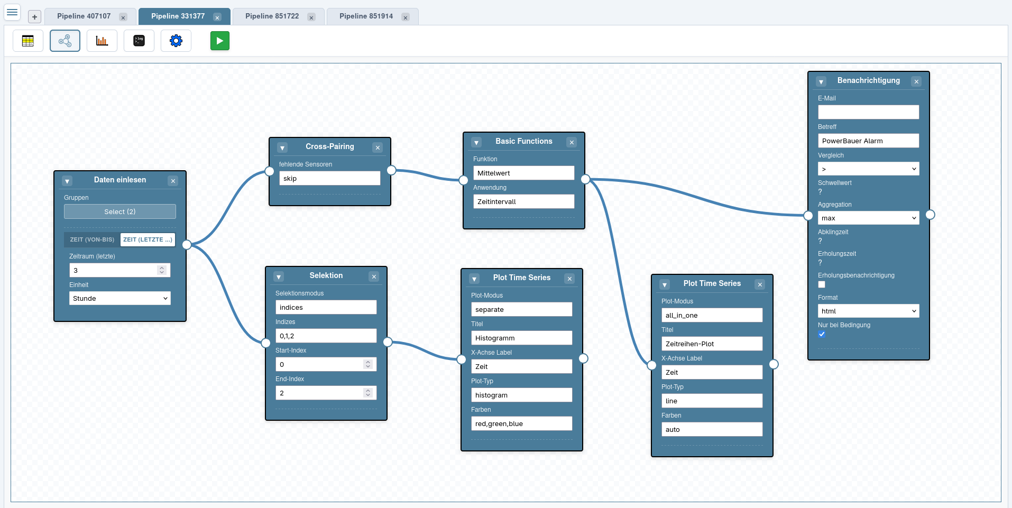The height and width of the screenshot is (508, 1012).
Task: Select the ZEIT (LETZTE ...) mode
Action: (148, 239)
